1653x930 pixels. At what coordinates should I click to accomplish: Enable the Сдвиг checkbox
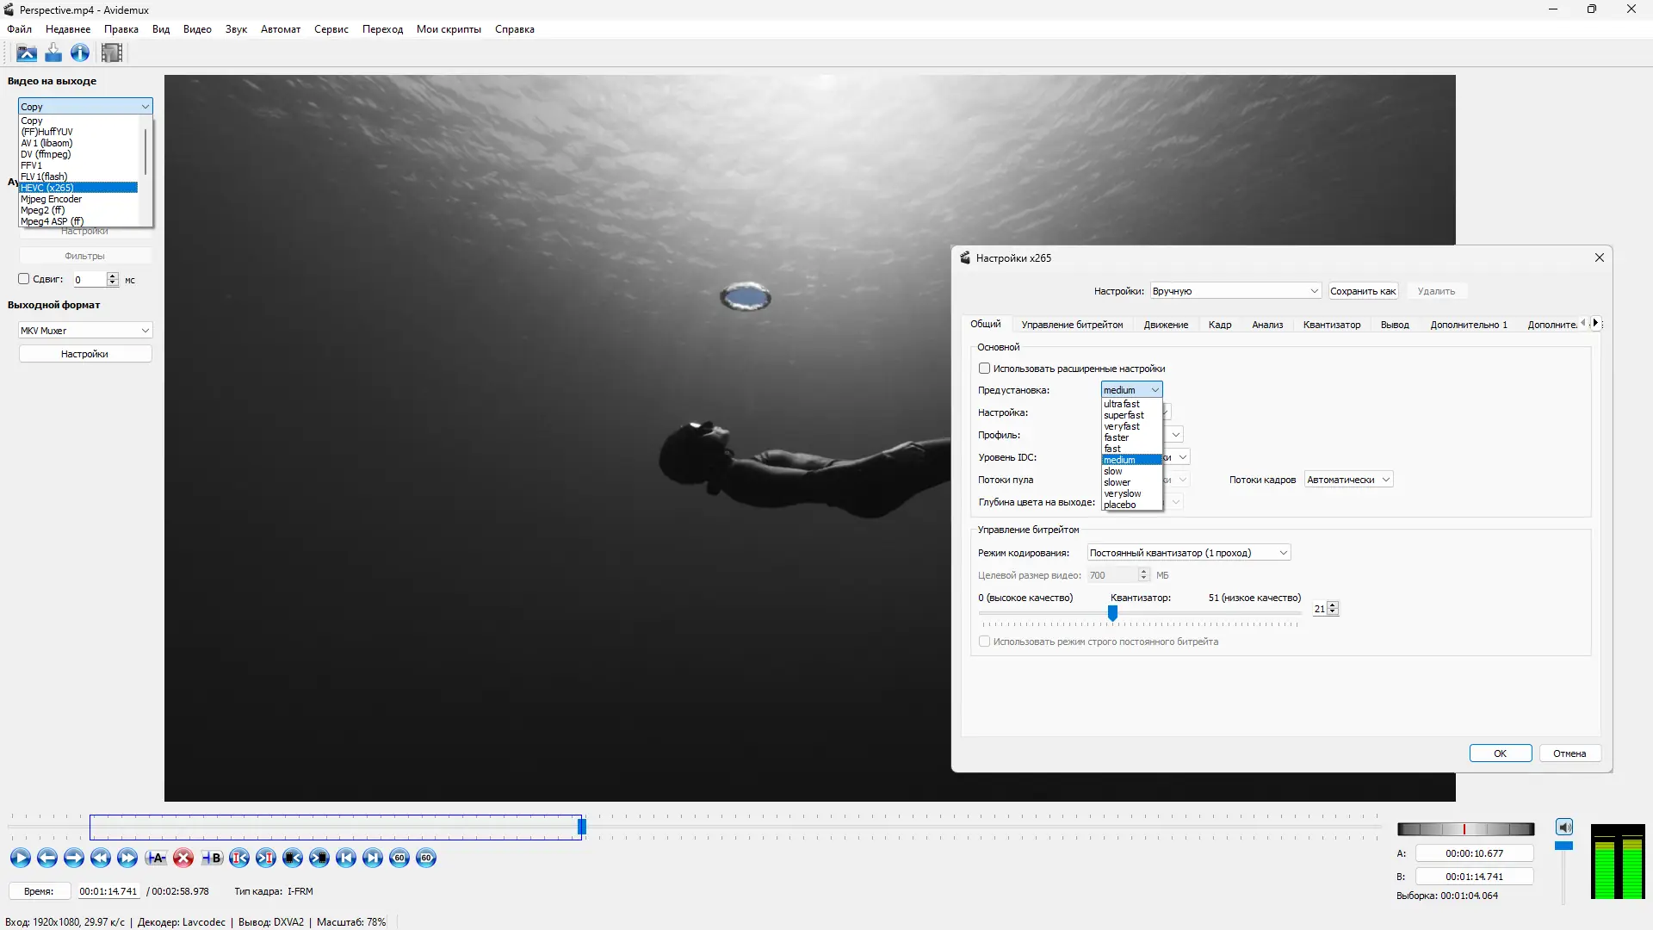click(24, 279)
